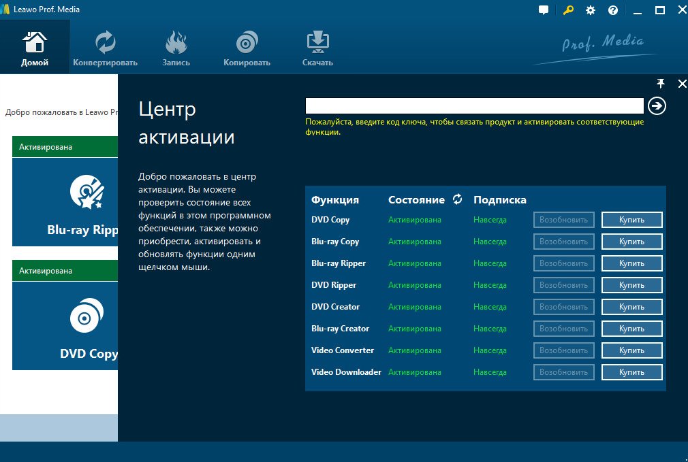The width and height of the screenshot is (688, 462).
Task: Click the key code input field
Action: click(x=474, y=105)
